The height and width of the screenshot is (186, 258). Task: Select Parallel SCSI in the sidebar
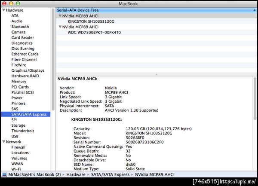(x=22, y=92)
